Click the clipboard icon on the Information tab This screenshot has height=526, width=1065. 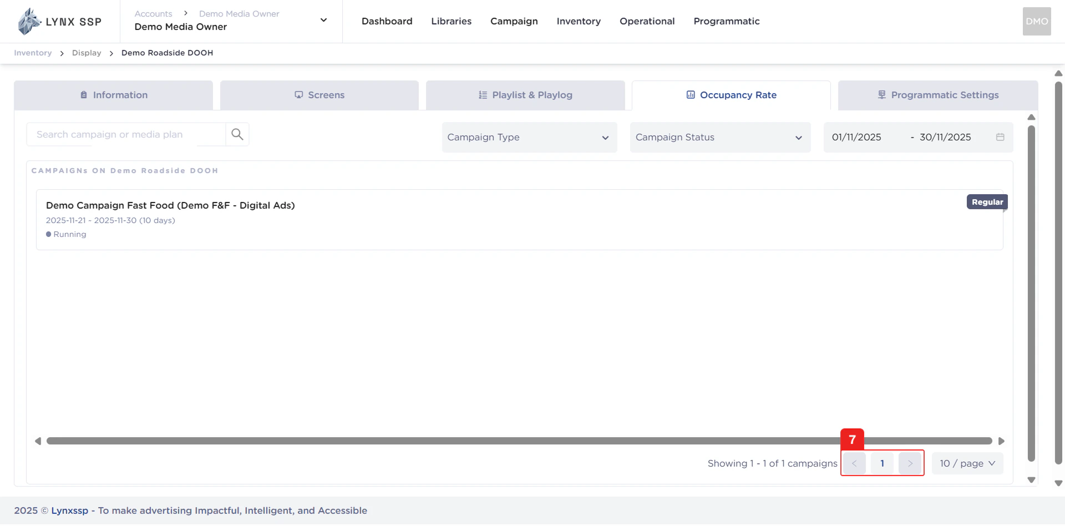83,95
